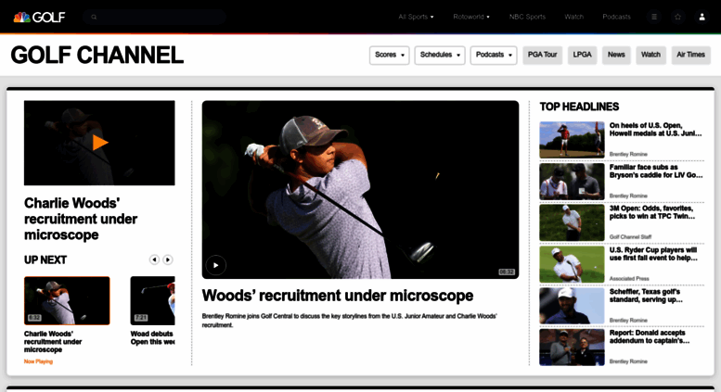Viewport: 721px width, 392px height.
Task: Click the LPGA button
Action: coord(582,55)
